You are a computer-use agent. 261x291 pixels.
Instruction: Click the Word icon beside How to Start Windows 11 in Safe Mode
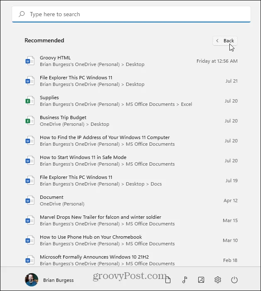coord(30,160)
